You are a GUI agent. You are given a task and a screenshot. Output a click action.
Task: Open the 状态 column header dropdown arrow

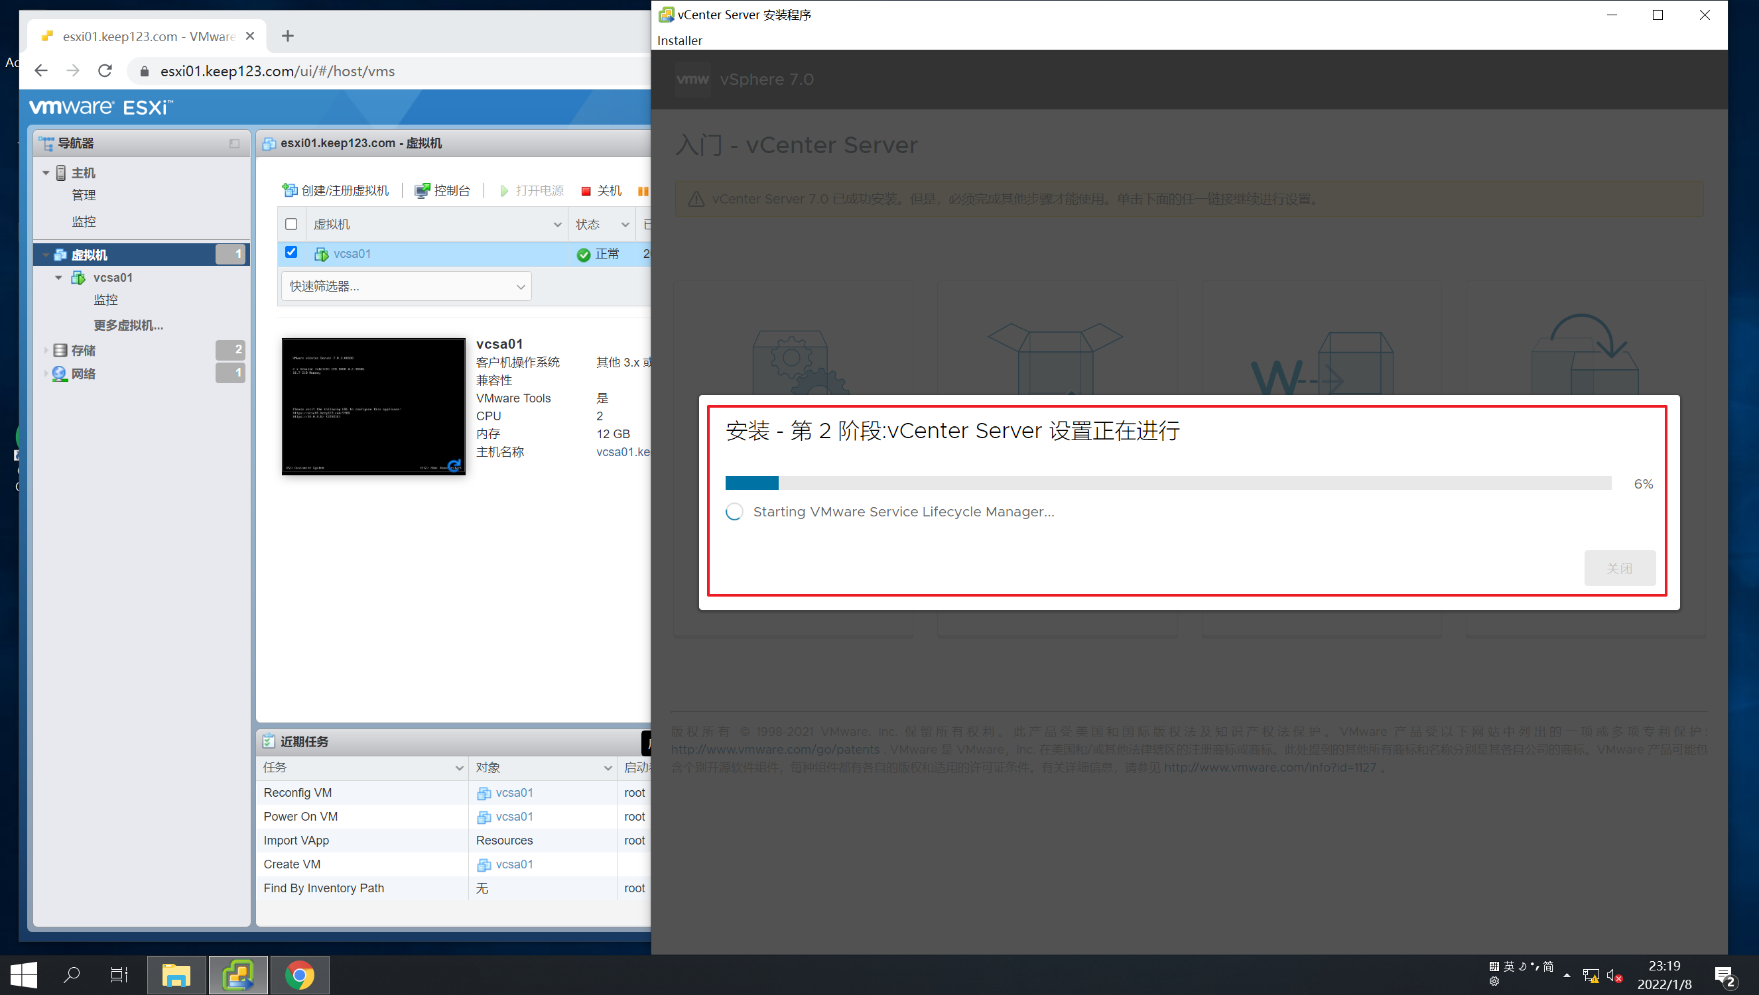coord(625,225)
